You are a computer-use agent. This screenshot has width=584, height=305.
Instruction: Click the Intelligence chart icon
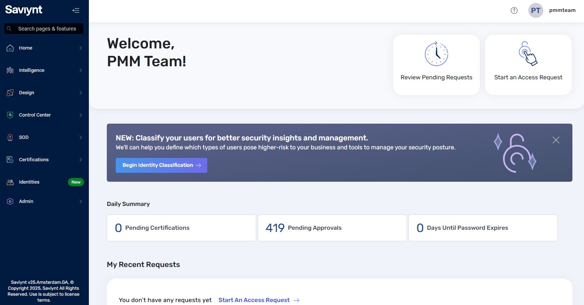[x=10, y=70]
